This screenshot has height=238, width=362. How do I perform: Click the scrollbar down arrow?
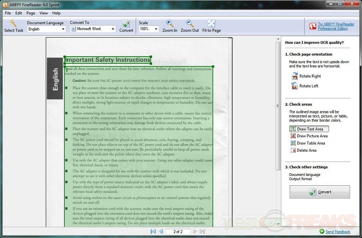click(278, 224)
